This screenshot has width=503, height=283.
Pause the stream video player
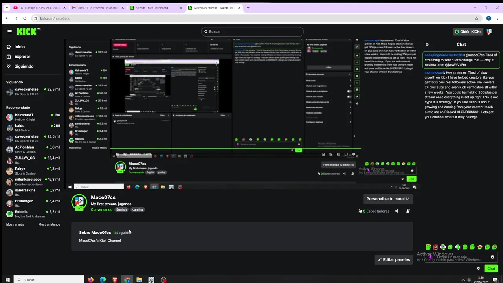tap(117, 154)
